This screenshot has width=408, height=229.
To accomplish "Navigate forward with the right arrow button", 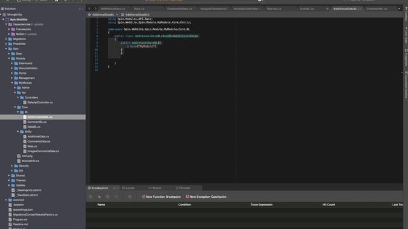I will 96,8.
